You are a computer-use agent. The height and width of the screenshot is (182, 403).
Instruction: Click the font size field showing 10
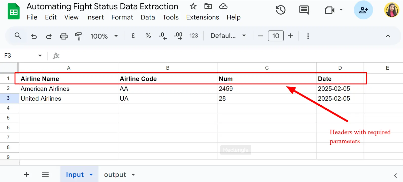coord(276,36)
